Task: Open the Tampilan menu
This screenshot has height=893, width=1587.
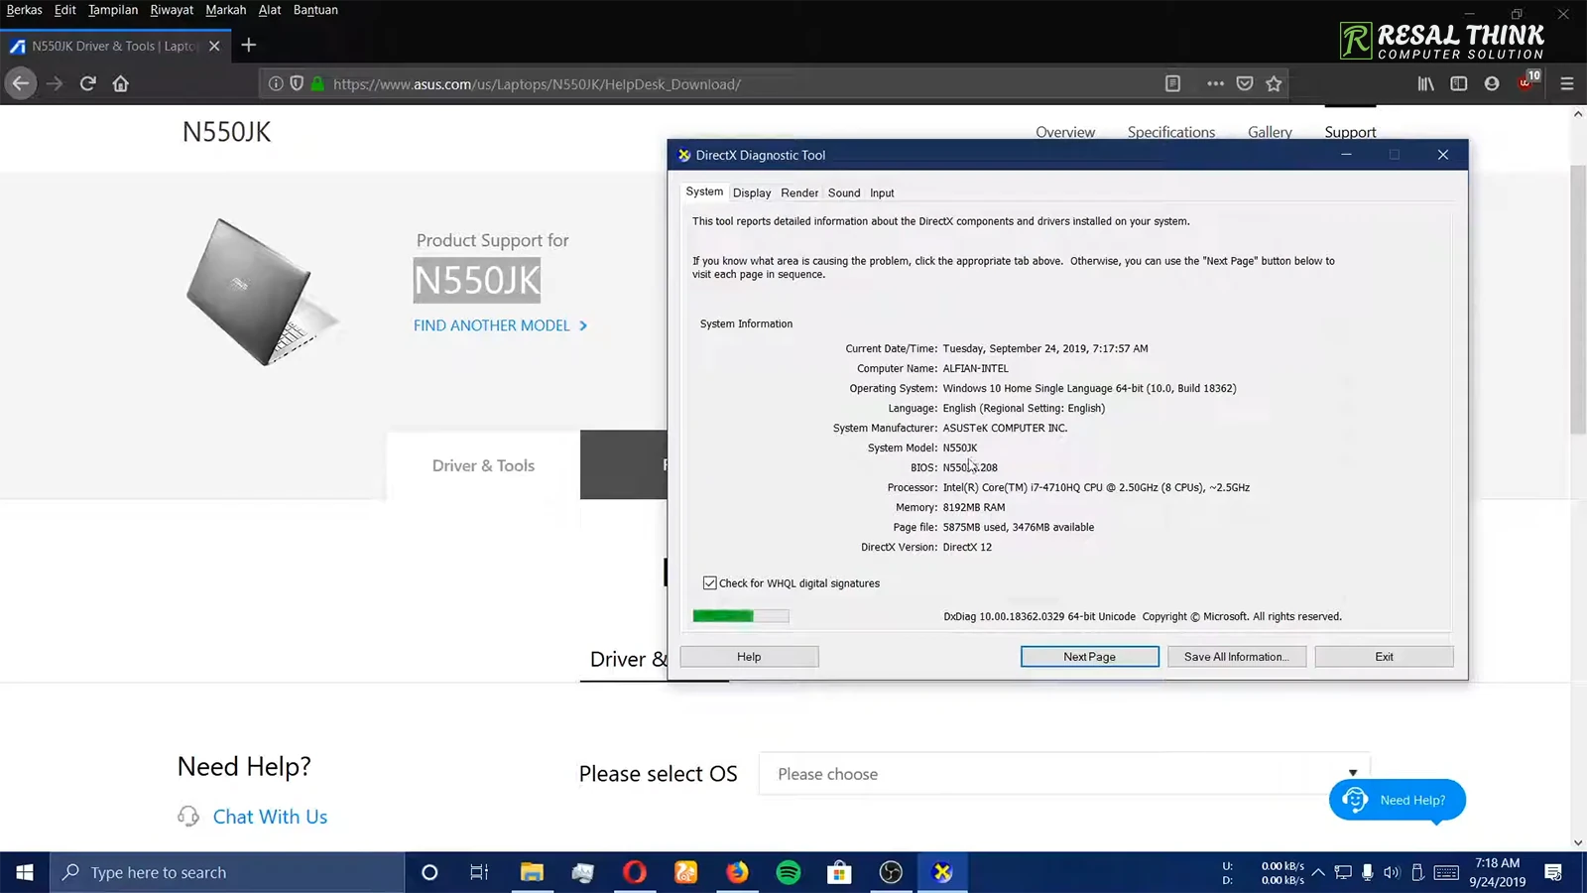Action: click(113, 10)
